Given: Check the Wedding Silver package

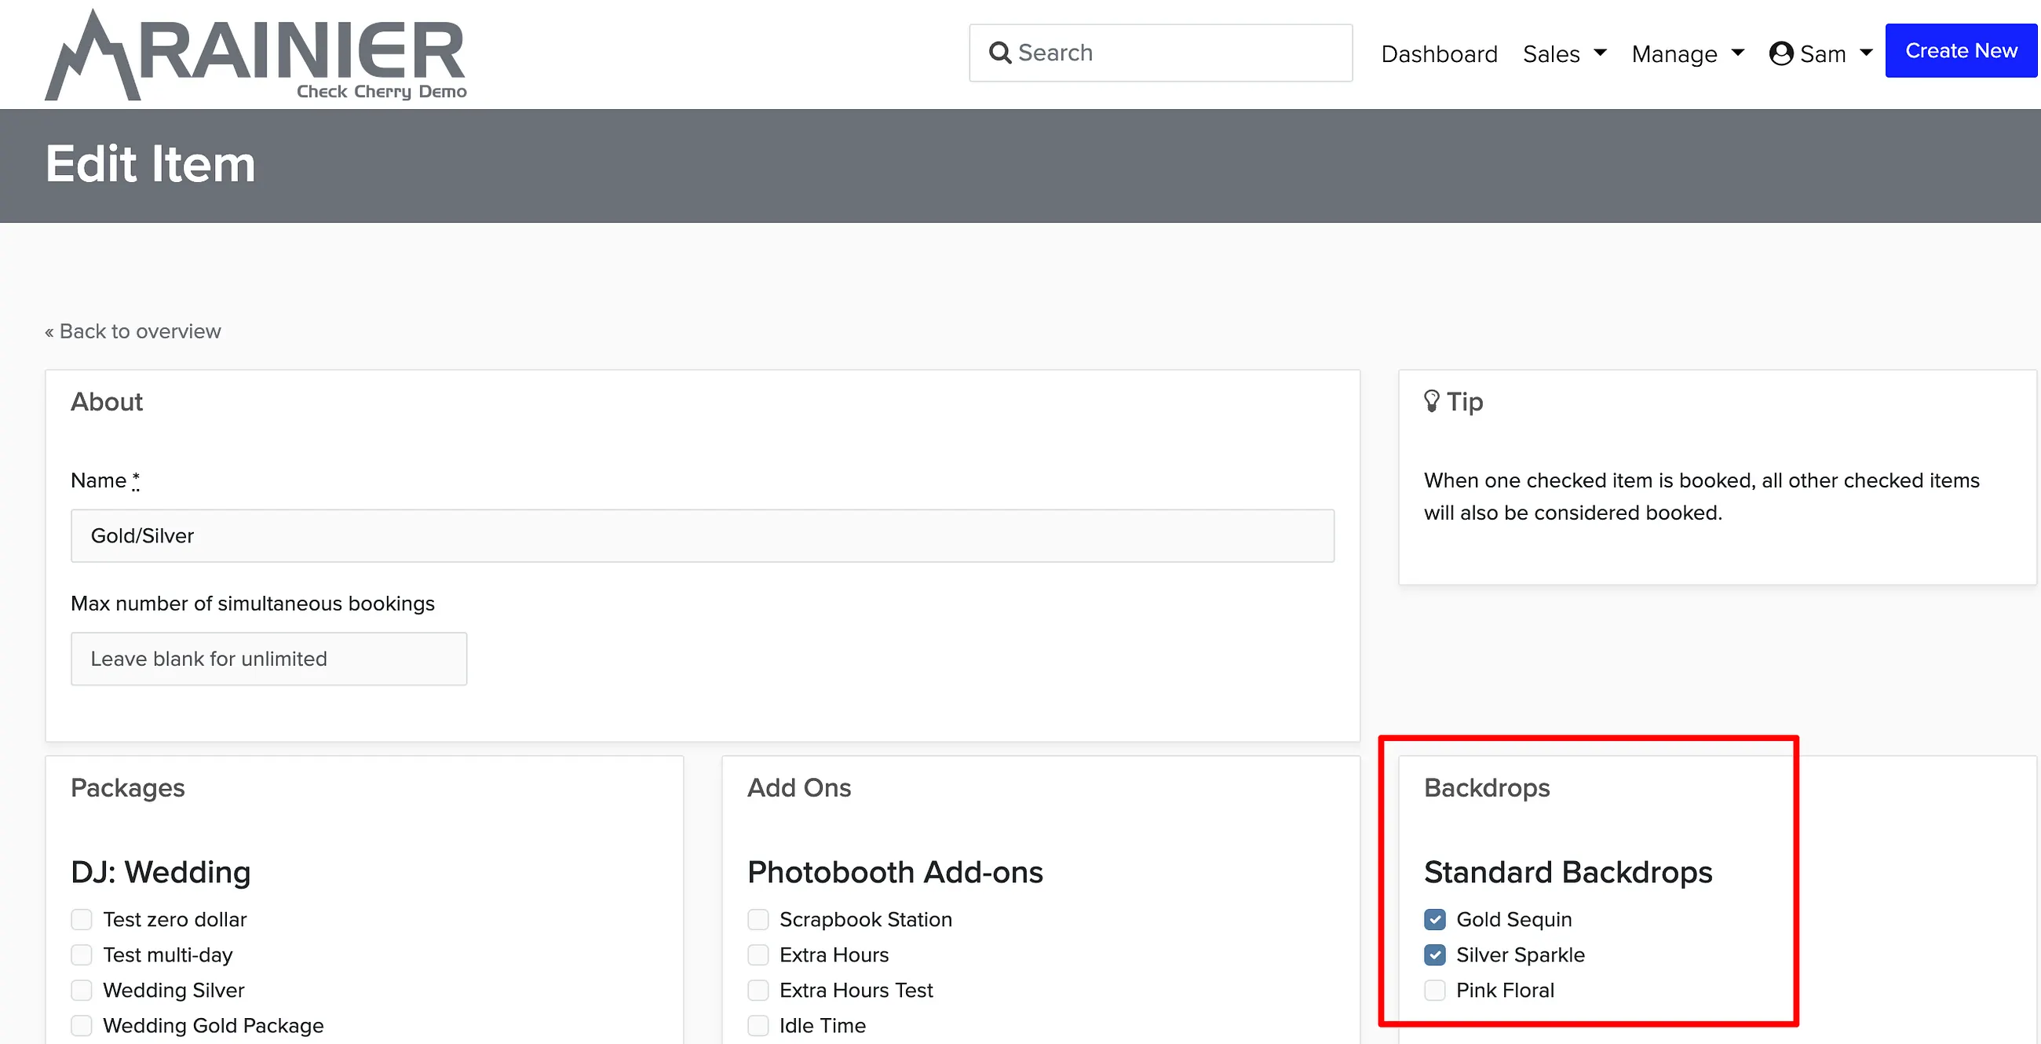Looking at the screenshot, I should click(x=82, y=990).
